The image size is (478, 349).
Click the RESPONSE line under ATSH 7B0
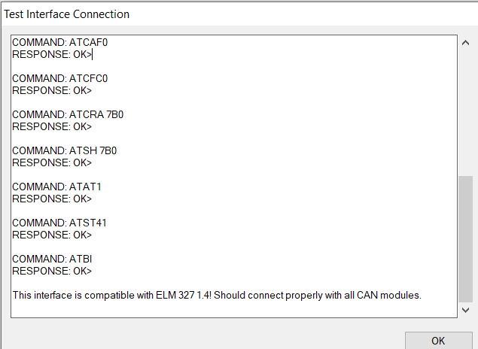tap(51, 162)
